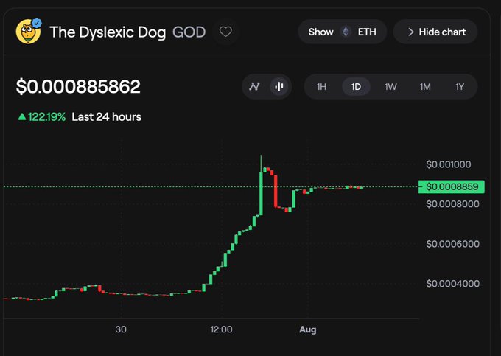Click the token name The Dyslexic Dog
This screenshot has height=356, width=501.
108,32
